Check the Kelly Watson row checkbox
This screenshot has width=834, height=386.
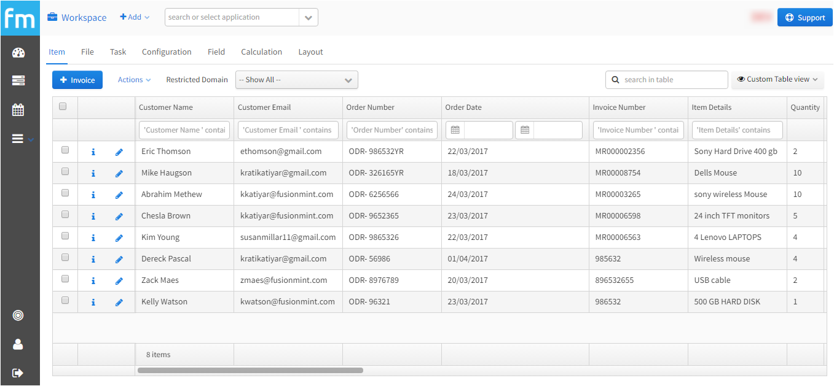tap(65, 301)
